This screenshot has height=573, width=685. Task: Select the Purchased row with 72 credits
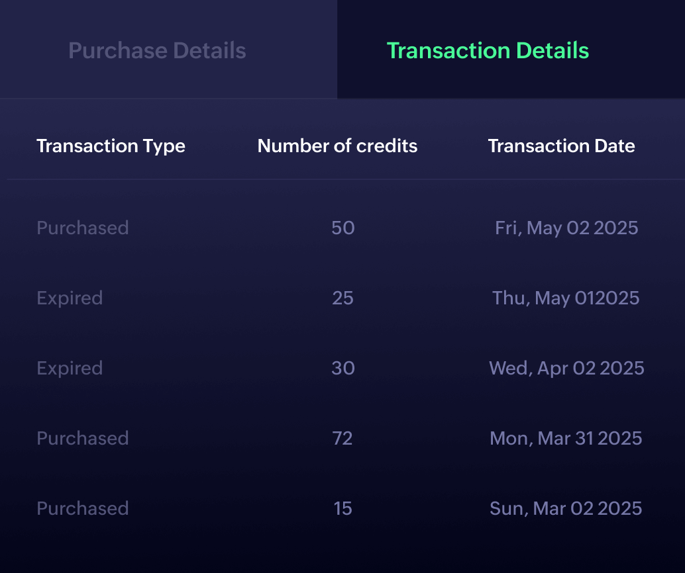click(x=83, y=439)
